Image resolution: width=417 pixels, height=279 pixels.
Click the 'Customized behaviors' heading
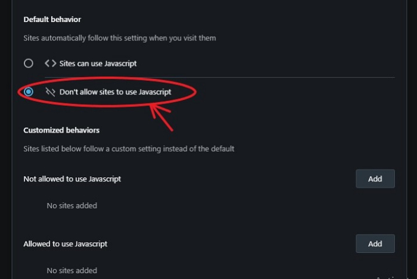click(61, 130)
